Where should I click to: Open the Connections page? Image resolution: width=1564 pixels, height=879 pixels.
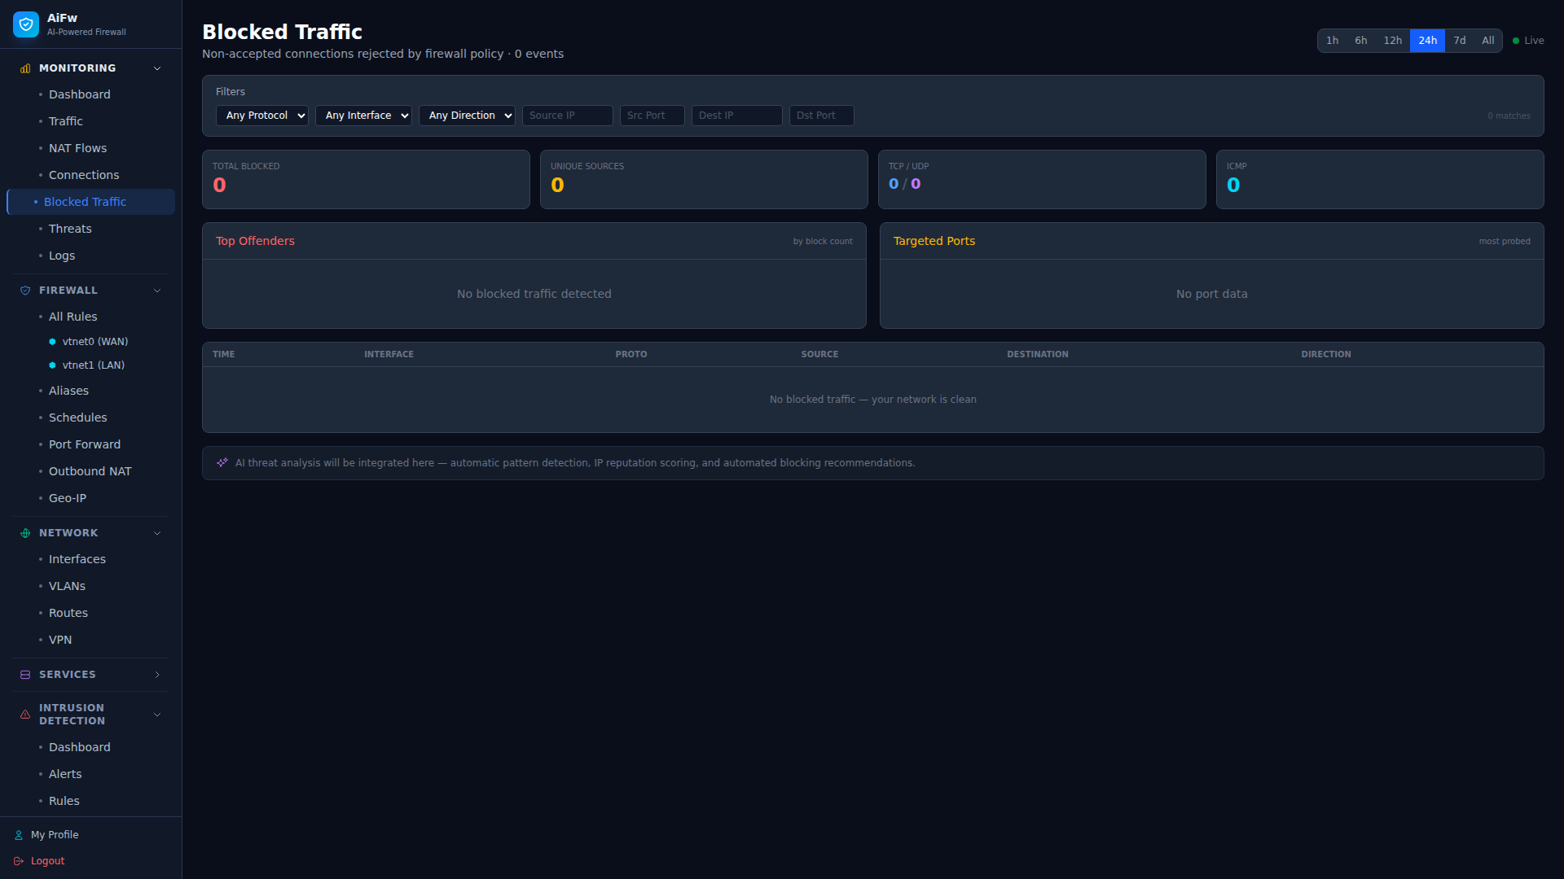pyautogui.click(x=90, y=175)
